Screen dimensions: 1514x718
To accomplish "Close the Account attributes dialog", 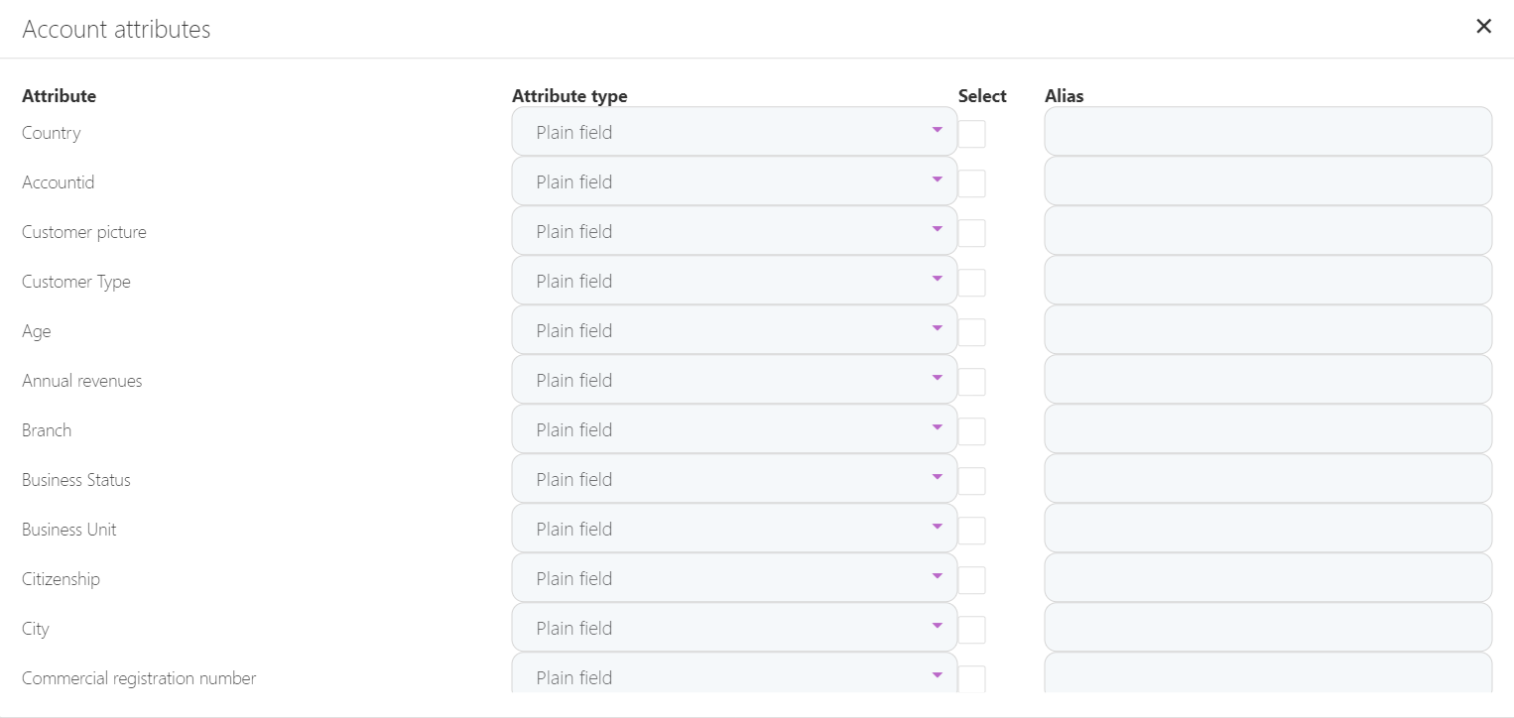I will [x=1483, y=27].
